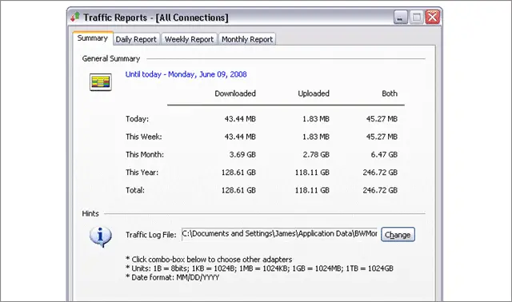This screenshot has width=512, height=302.
Task: Select the Downloaded column header
Action: 235,93
